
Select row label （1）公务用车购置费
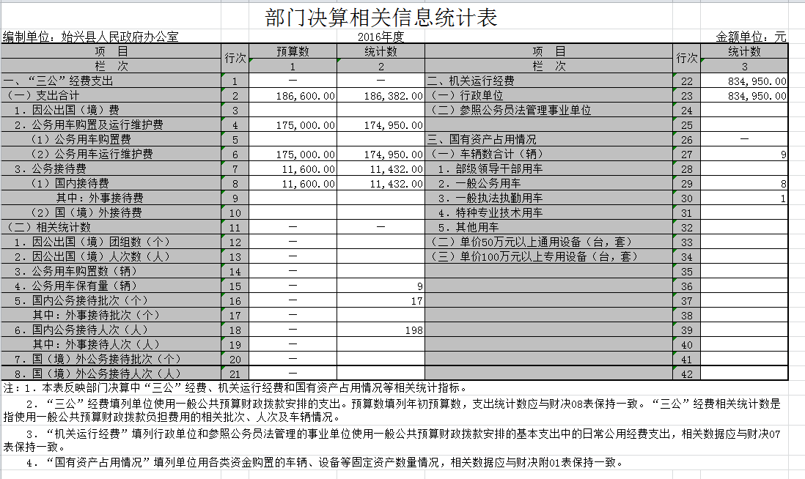(x=80, y=139)
